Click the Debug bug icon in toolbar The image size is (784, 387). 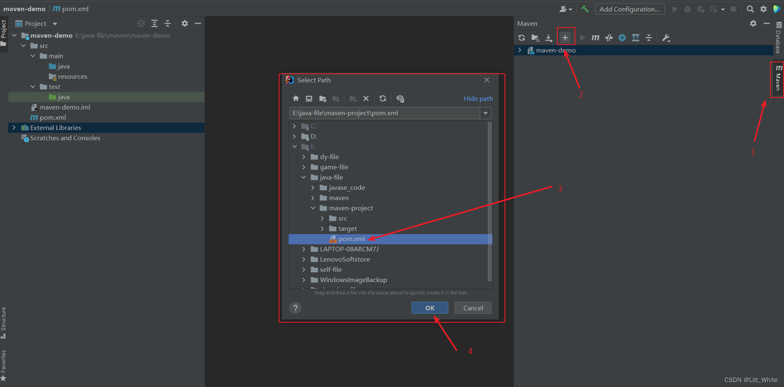point(688,9)
